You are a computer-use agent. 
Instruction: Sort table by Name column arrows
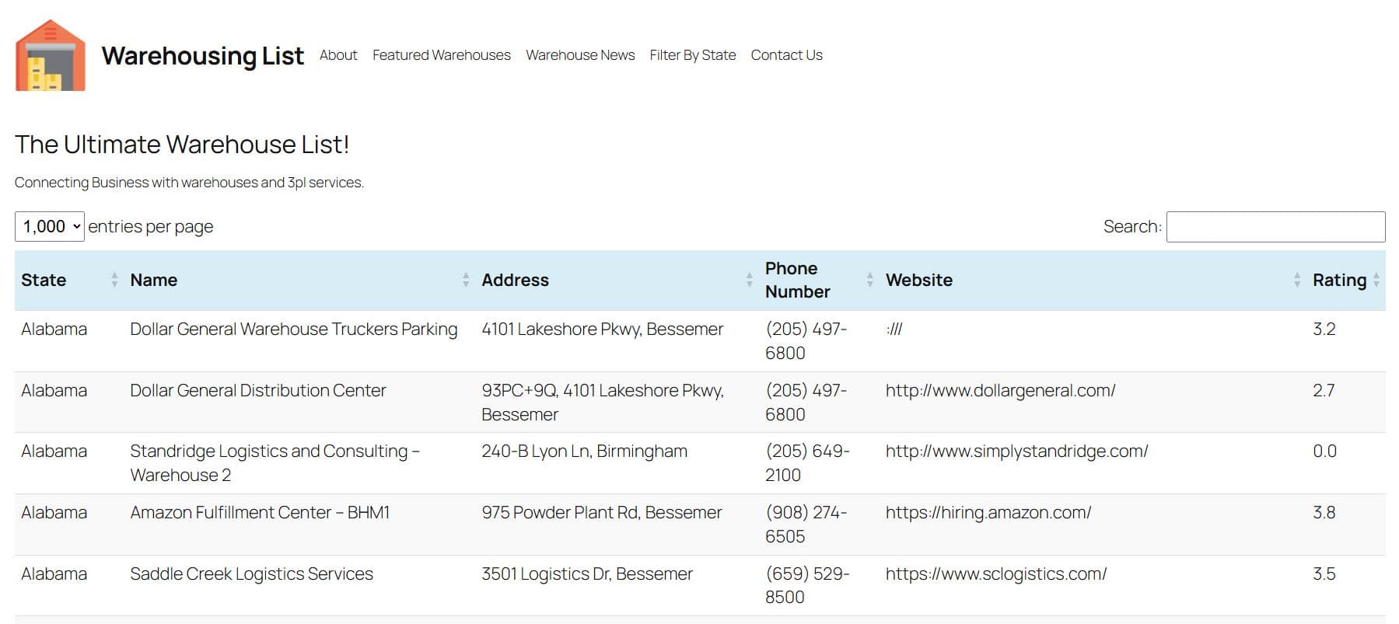click(465, 280)
